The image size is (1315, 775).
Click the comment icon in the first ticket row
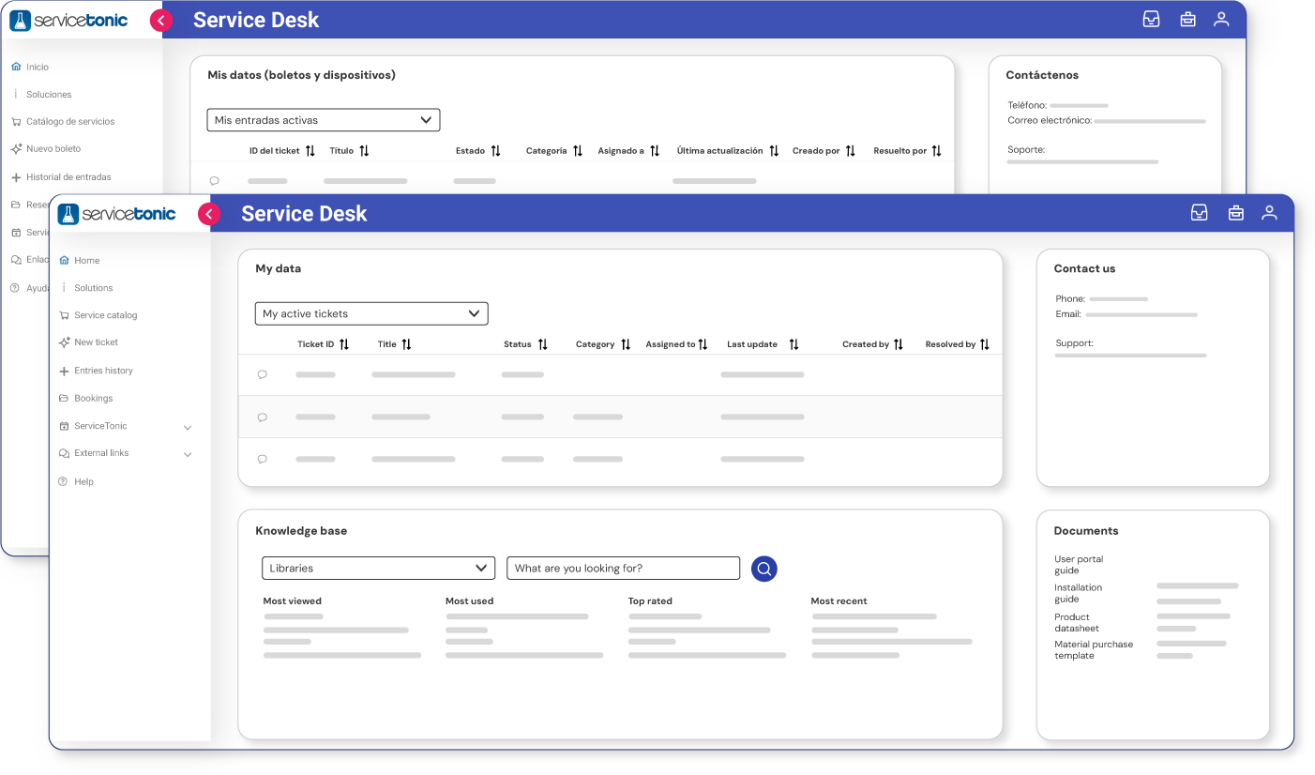[263, 374]
